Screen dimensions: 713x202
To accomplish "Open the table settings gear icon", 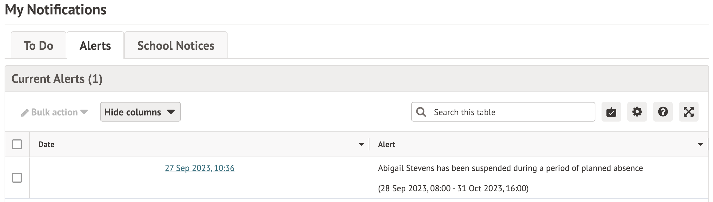I will tap(637, 112).
